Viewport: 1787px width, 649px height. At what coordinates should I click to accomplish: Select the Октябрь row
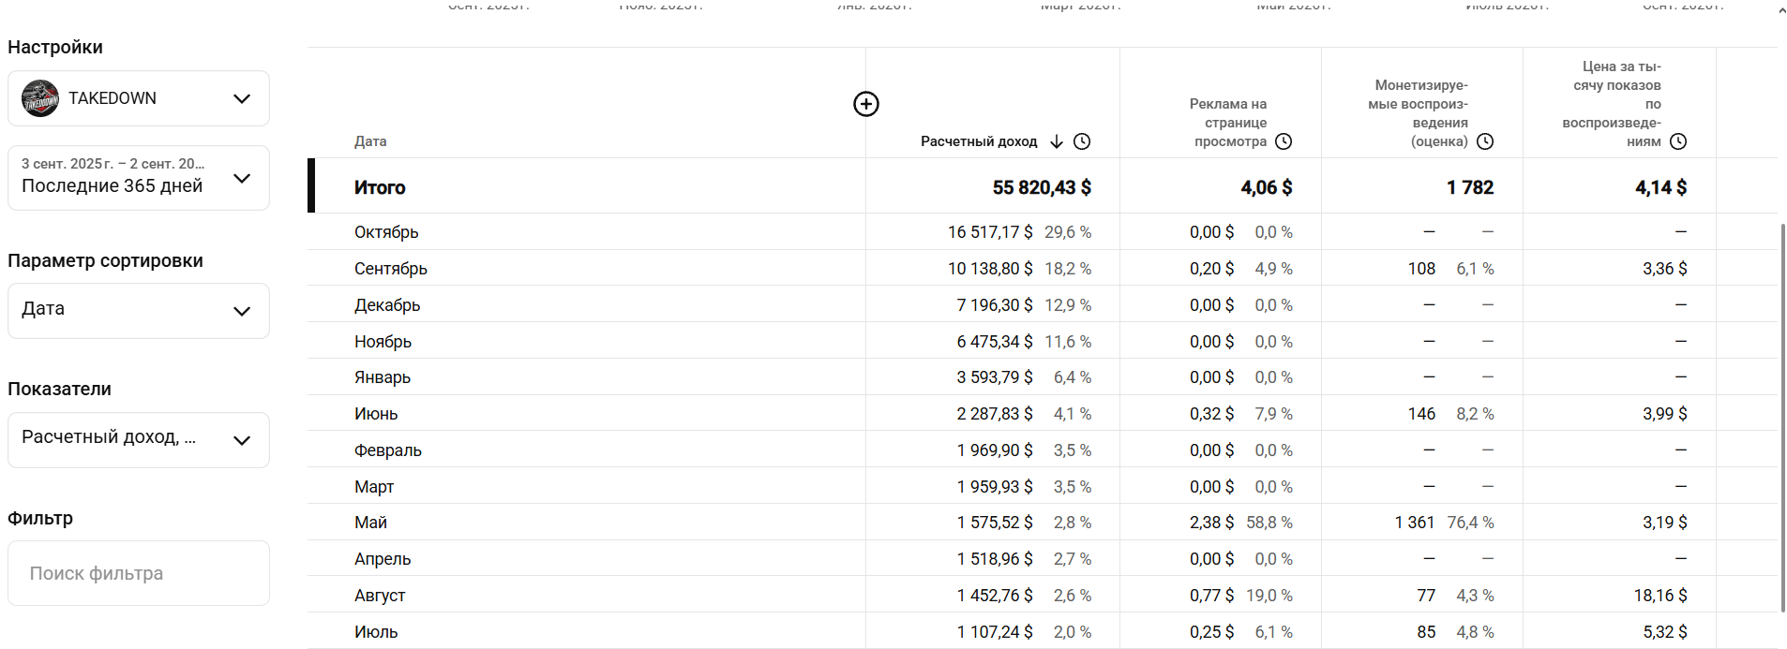[x=1042, y=231]
